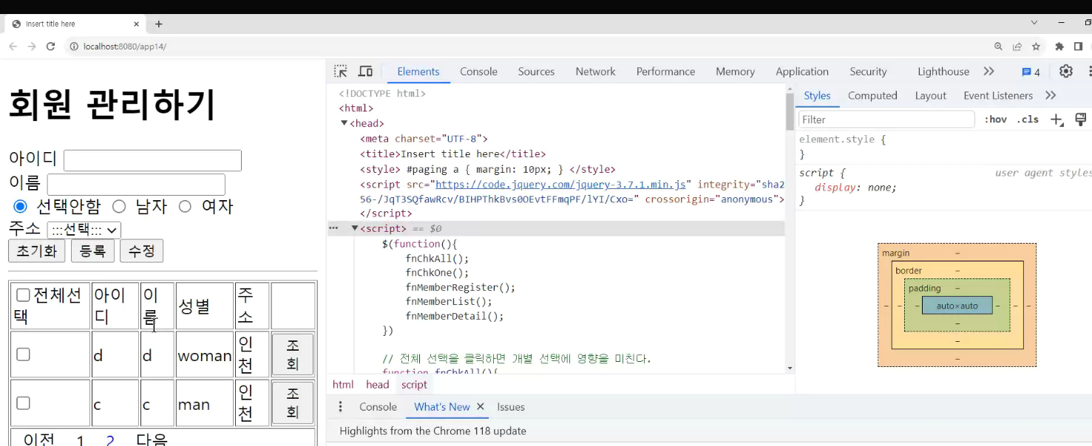Check the 전체선택 checkbox
The image size is (1092, 446).
[23, 295]
